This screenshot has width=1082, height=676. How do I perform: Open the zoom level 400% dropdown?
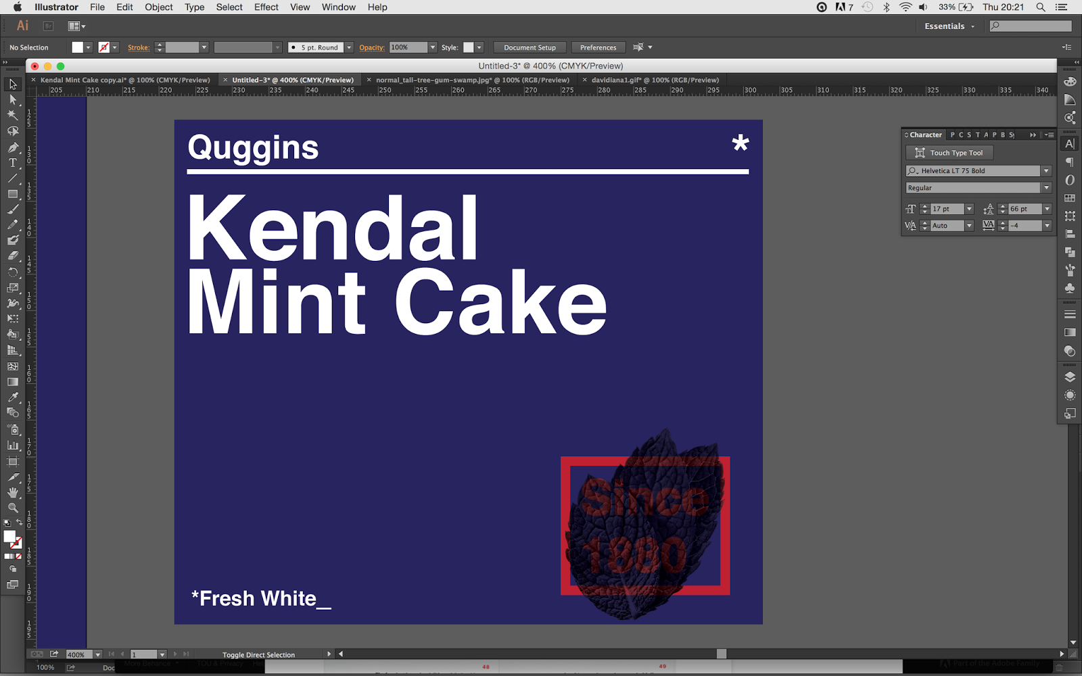click(97, 654)
